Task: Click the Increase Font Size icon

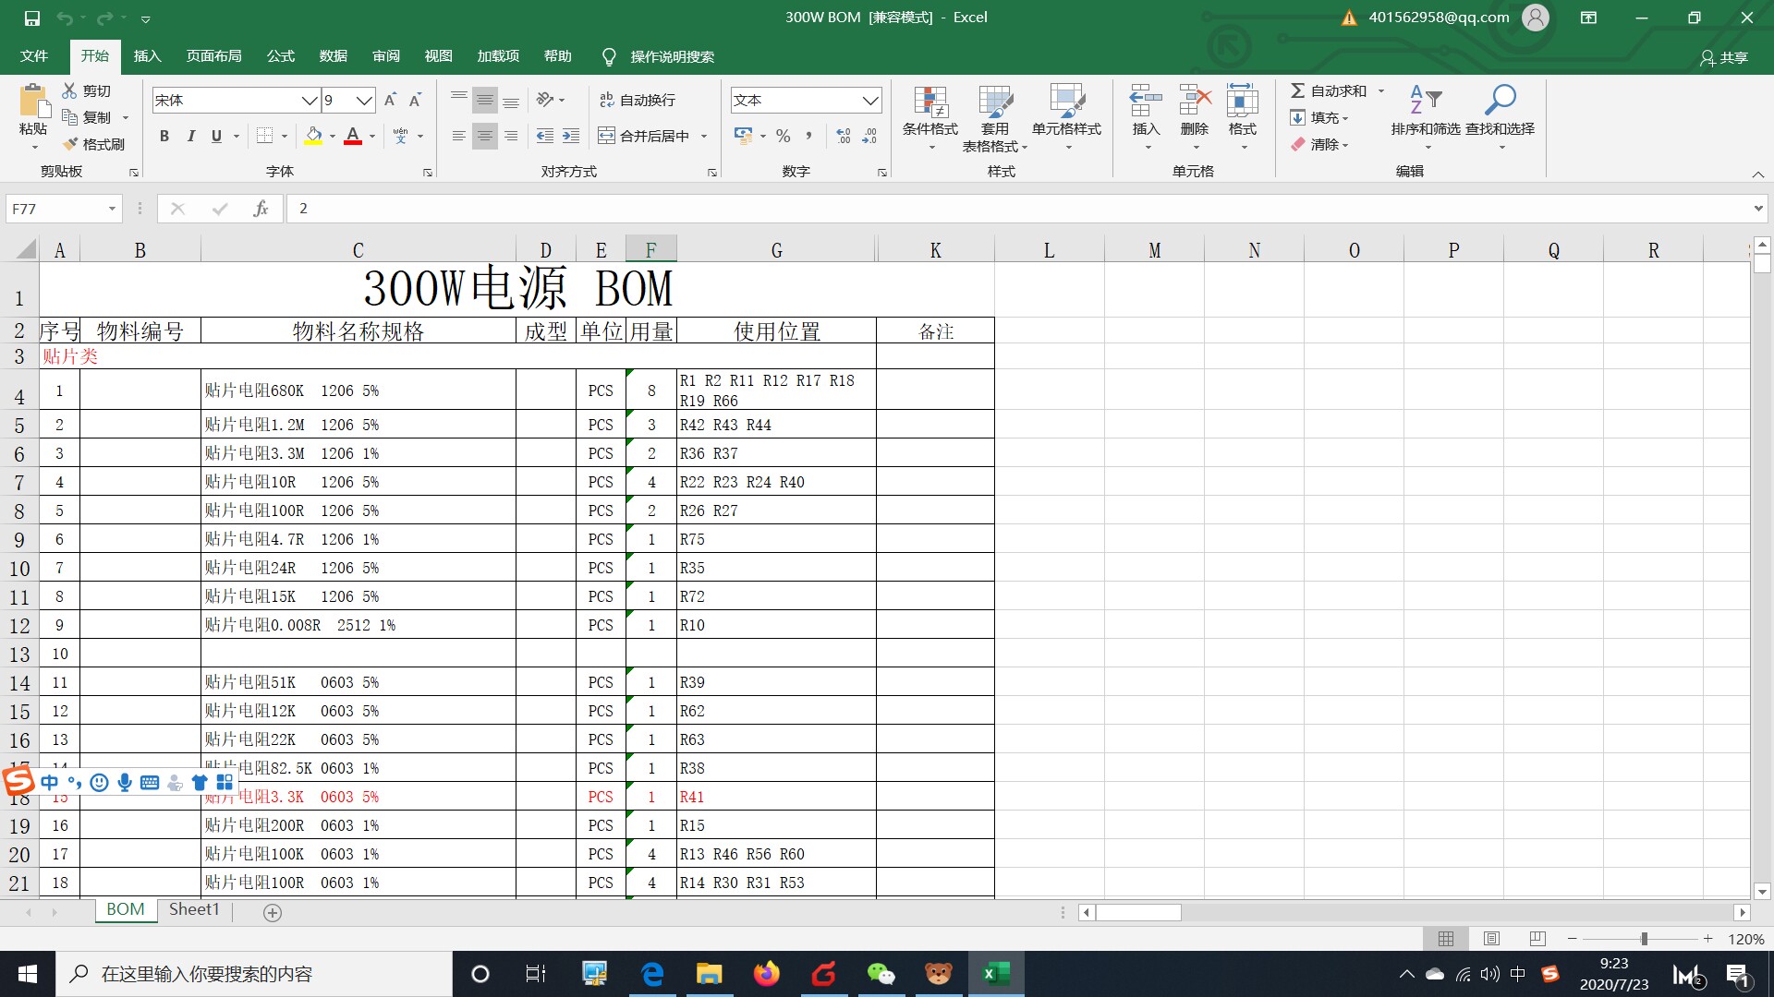Action: pos(390,100)
